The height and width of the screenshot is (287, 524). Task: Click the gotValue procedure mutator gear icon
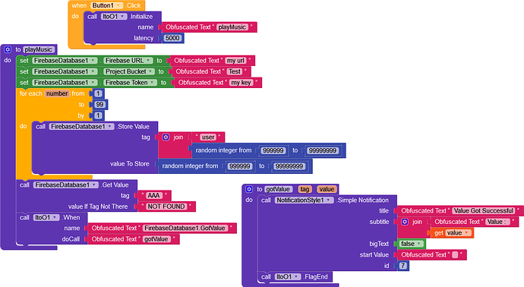coord(249,189)
